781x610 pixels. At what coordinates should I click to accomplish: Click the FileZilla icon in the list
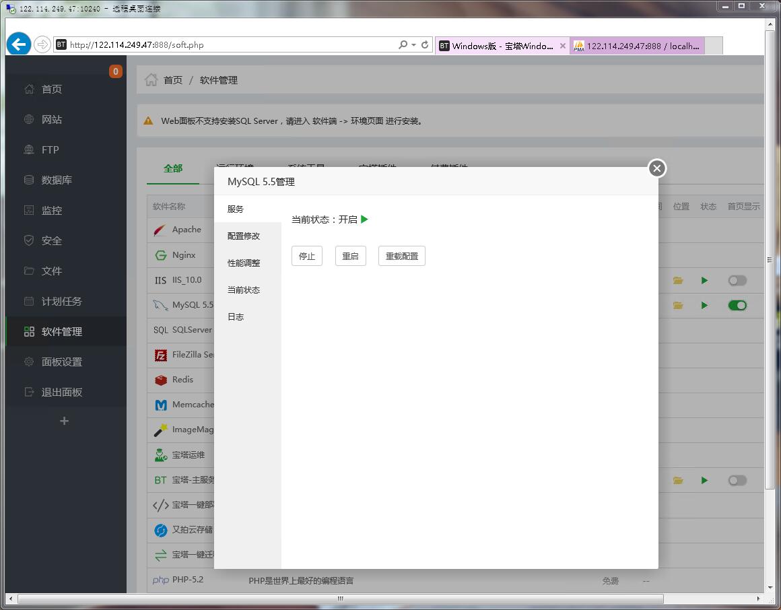coord(160,355)
